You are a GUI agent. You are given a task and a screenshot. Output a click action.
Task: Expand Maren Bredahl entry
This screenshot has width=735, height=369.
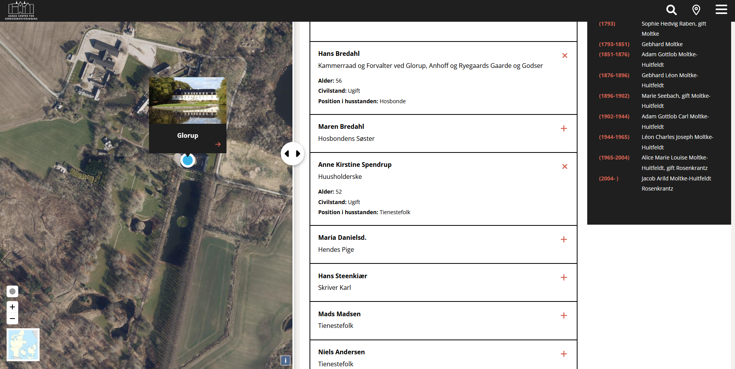point(564,128)
